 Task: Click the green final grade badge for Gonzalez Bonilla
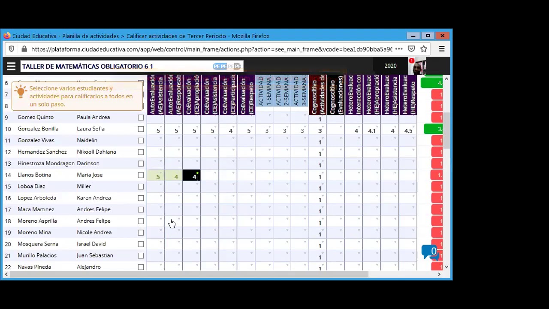click(x=433, y=129)
